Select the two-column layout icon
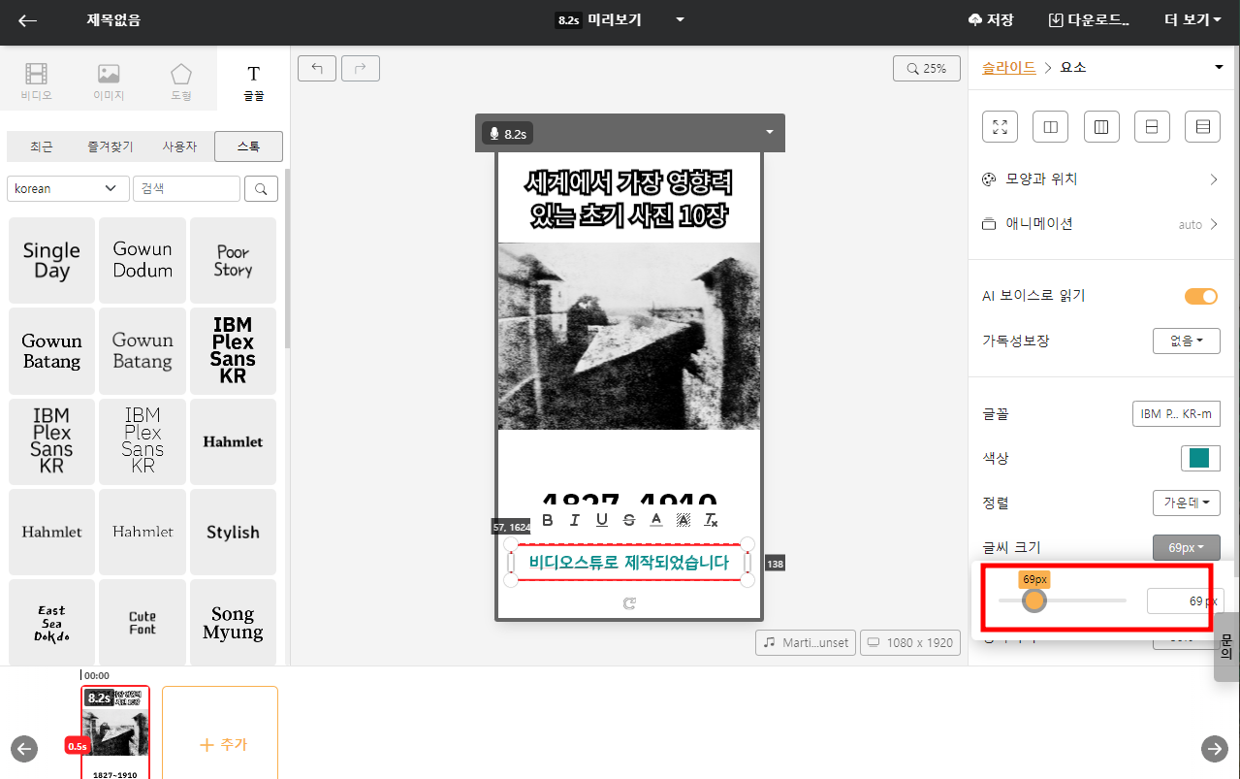Screen dimensions: 1240x779 pyautogui.click(x=1050, y=126)
